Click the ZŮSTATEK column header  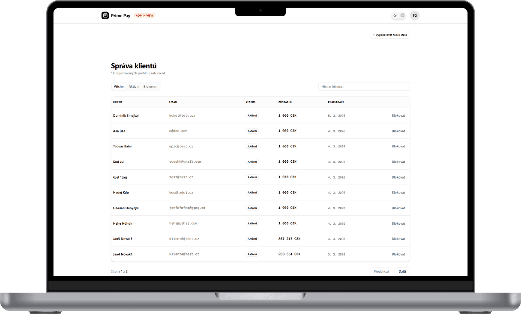coord(285,102)
